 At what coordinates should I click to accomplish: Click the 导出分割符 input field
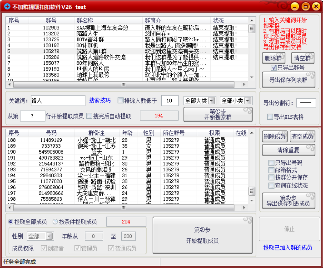click(306, 103)
